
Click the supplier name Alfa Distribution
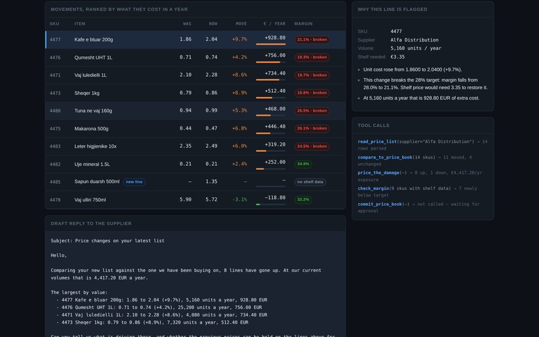[x=414, y=40]
